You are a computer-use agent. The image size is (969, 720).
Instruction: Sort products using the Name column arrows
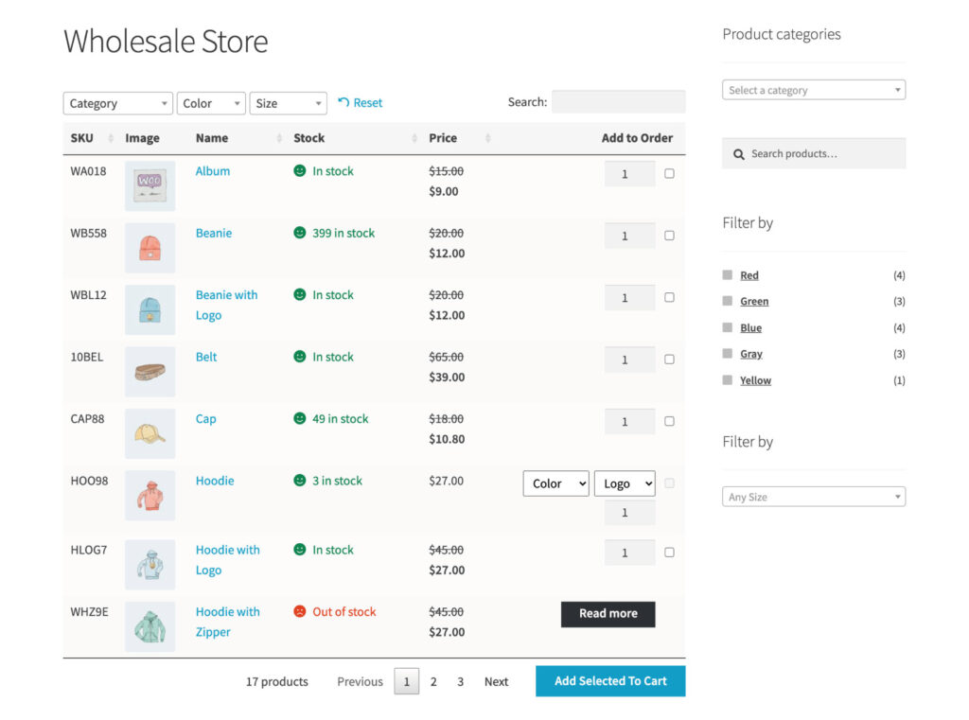[279, 137]
